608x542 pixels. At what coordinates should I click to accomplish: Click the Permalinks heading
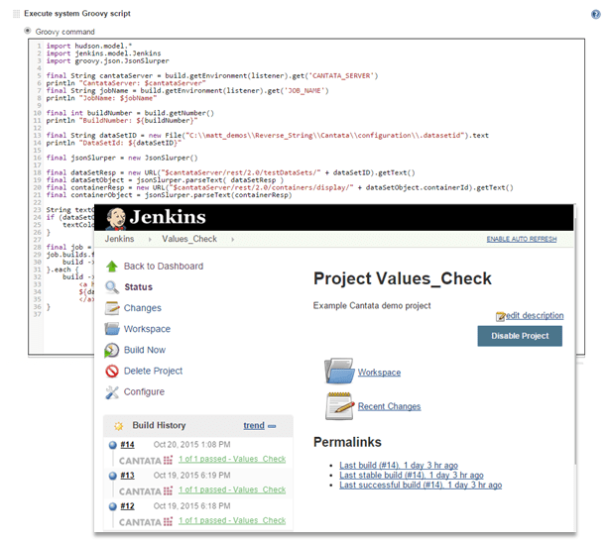tap(347, 442)
